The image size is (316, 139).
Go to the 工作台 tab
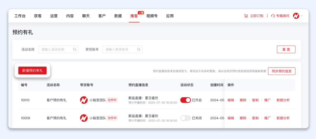point(20,16)
